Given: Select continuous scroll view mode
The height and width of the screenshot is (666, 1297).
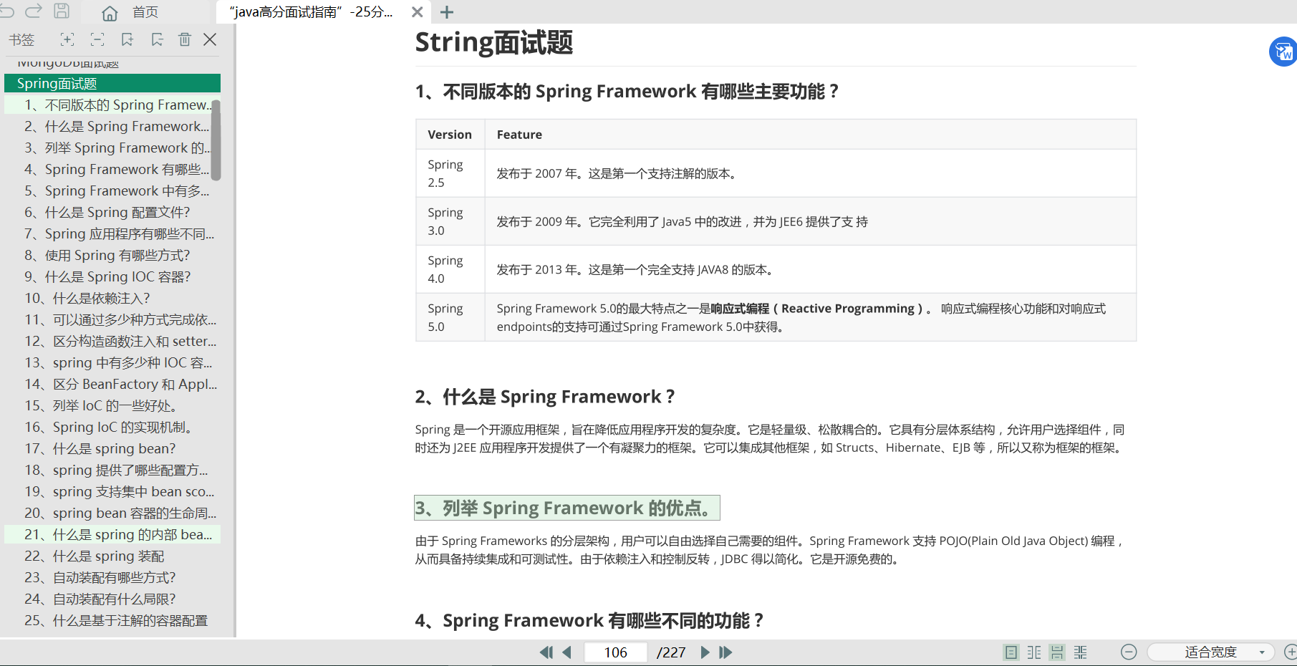Looking at the screenshot, I should pos(1057,652).
